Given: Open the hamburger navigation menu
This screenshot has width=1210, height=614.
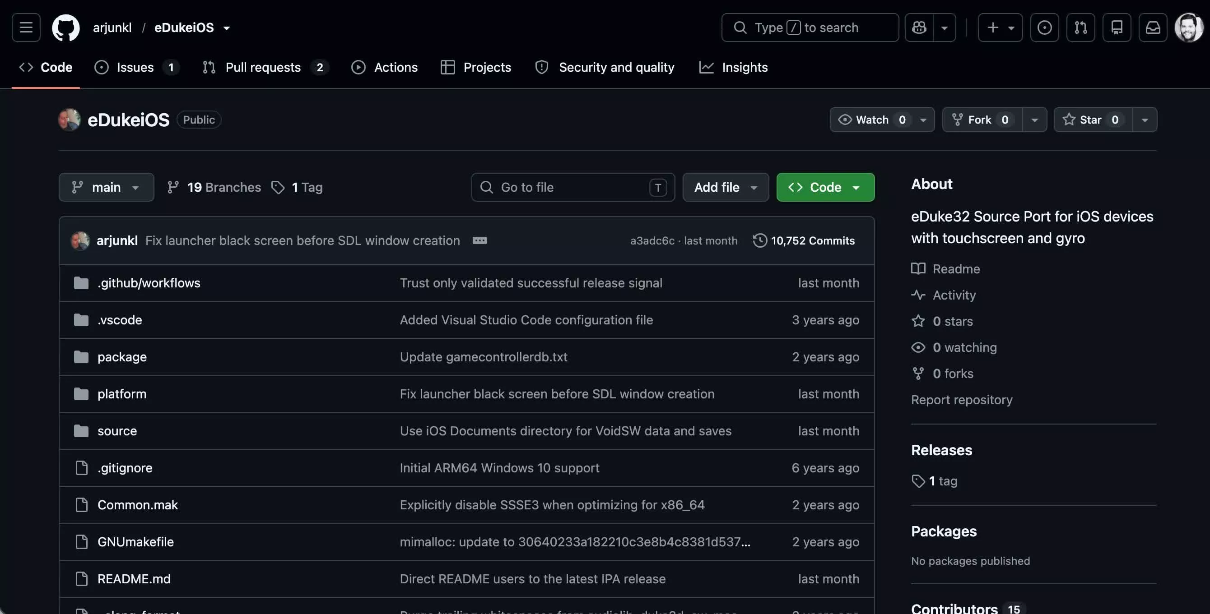Looking at the screenshot, I should pyautogui.click(x=26, y=27).
